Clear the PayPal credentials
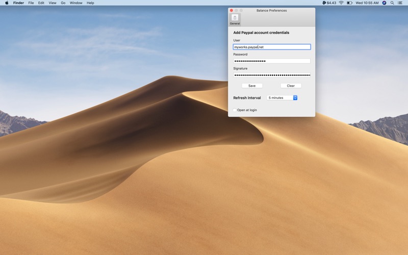The width and height of the screenshot is (408, 255). pos(291,86)
